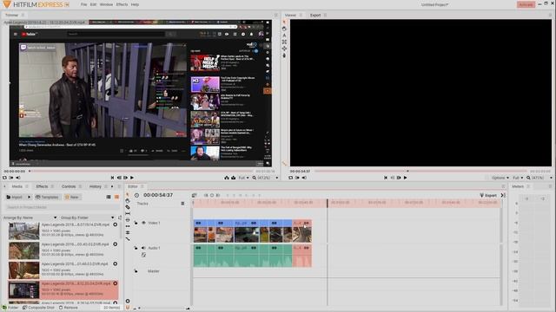Viewport: 556px width, 312px height.
Task: Select the Hand tool in Editor timeline
Action: 128,201
